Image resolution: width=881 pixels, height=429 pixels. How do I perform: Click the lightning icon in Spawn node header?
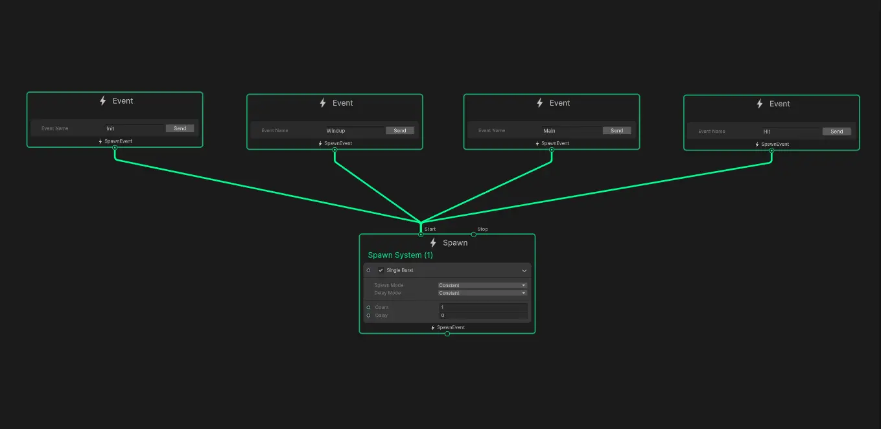(433, 242)
